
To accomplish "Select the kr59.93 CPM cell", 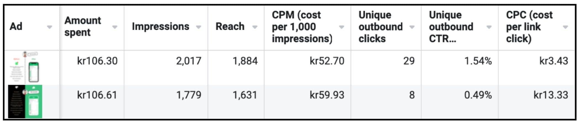I will [x=327, y=95].
